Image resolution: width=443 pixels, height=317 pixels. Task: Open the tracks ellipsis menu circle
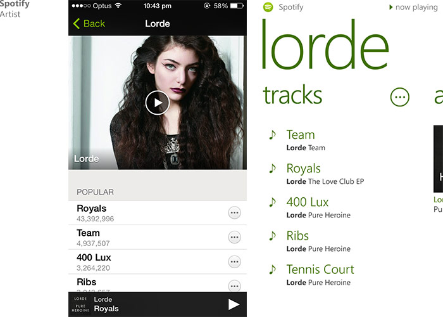(400, 97)
